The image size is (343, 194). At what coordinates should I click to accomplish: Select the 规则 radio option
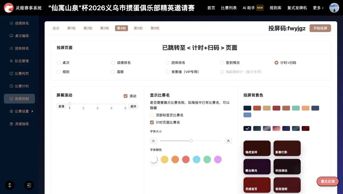click(x=59, y=72)
